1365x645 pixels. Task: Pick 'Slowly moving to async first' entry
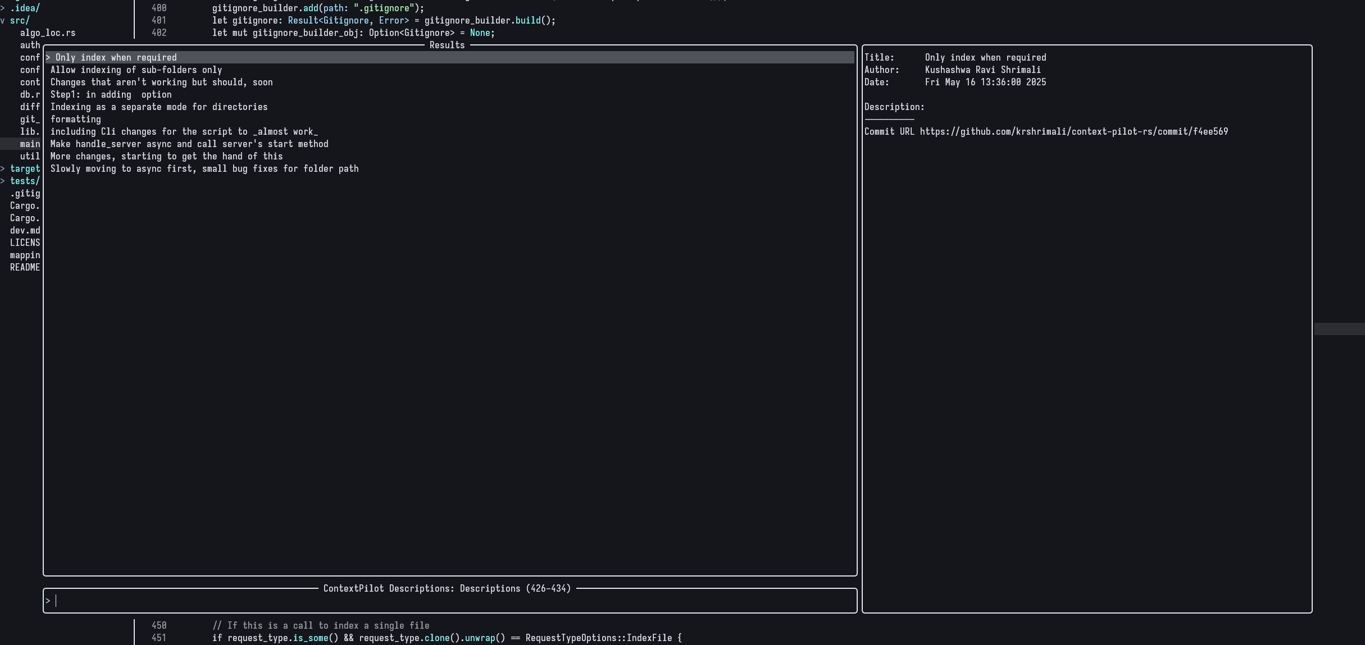tap(204, 169)
